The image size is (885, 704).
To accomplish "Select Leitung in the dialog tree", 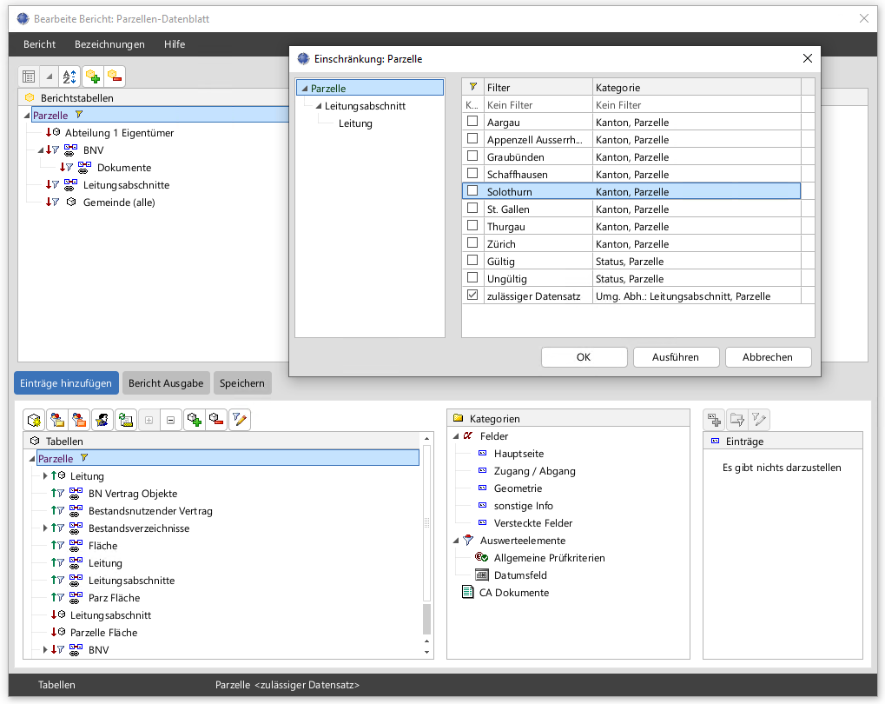I will click(x=355, y=123).
